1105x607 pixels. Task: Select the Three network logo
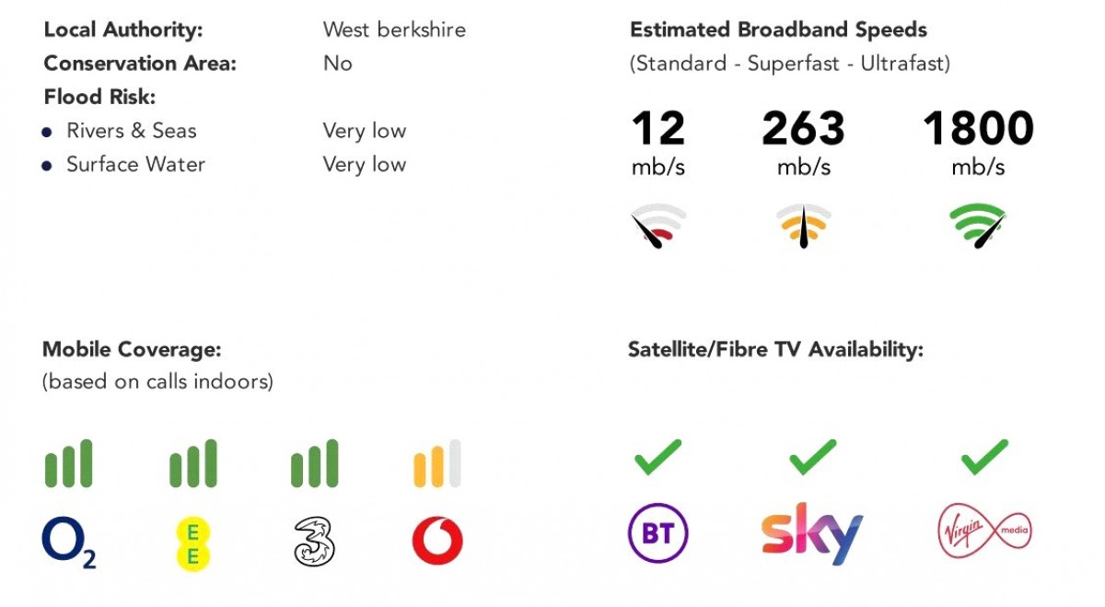[x=314, y=542]
